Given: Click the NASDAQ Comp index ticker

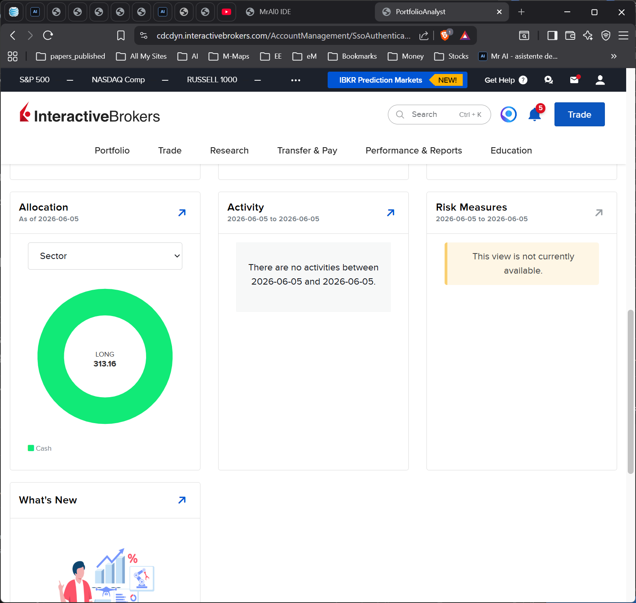Looking at the screenshot, I should tap(118, 80).
